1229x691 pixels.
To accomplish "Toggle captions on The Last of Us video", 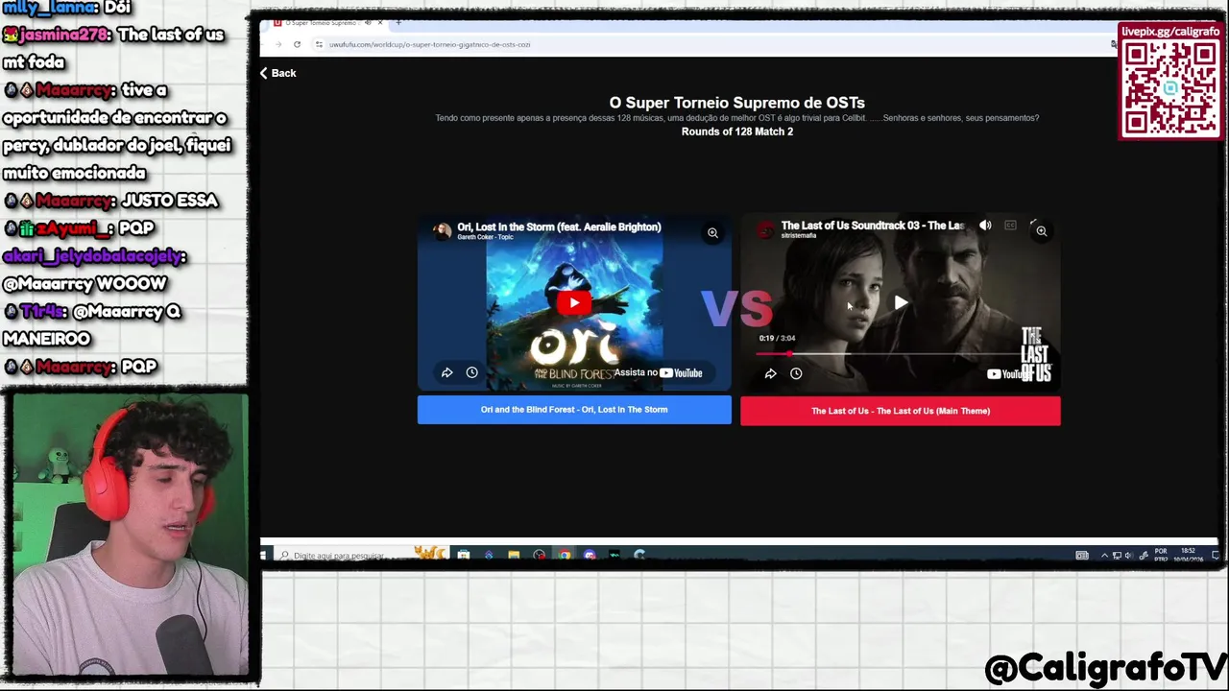I will [x=1010, y=226].
